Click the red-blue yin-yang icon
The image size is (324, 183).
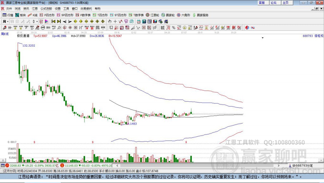(x=247, y=28)
